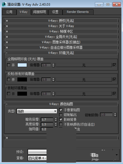
Task: Expand the V-Ray:: 授权[无名] rollout
Action: tap(61, 21)
